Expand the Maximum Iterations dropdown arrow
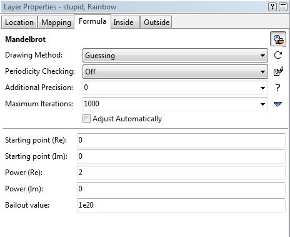This screenshot has height=237, width=290. coord(262,104)
